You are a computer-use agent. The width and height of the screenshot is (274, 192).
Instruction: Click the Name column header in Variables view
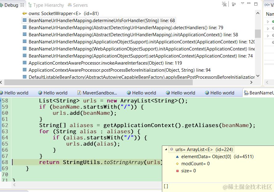click(x=270, y=14)
